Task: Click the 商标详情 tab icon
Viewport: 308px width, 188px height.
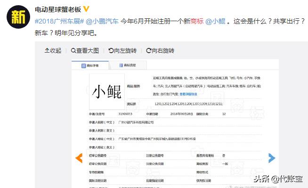Action: click(x=83, y=66)
